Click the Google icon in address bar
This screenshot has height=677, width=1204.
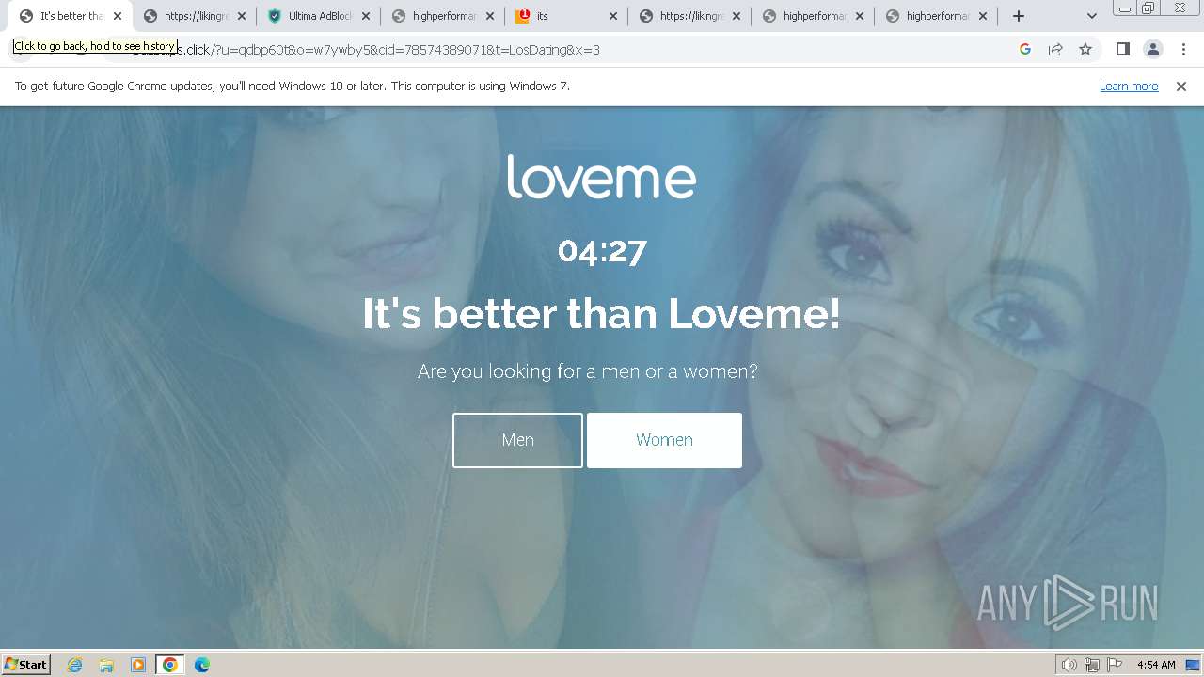[1025, 49]
